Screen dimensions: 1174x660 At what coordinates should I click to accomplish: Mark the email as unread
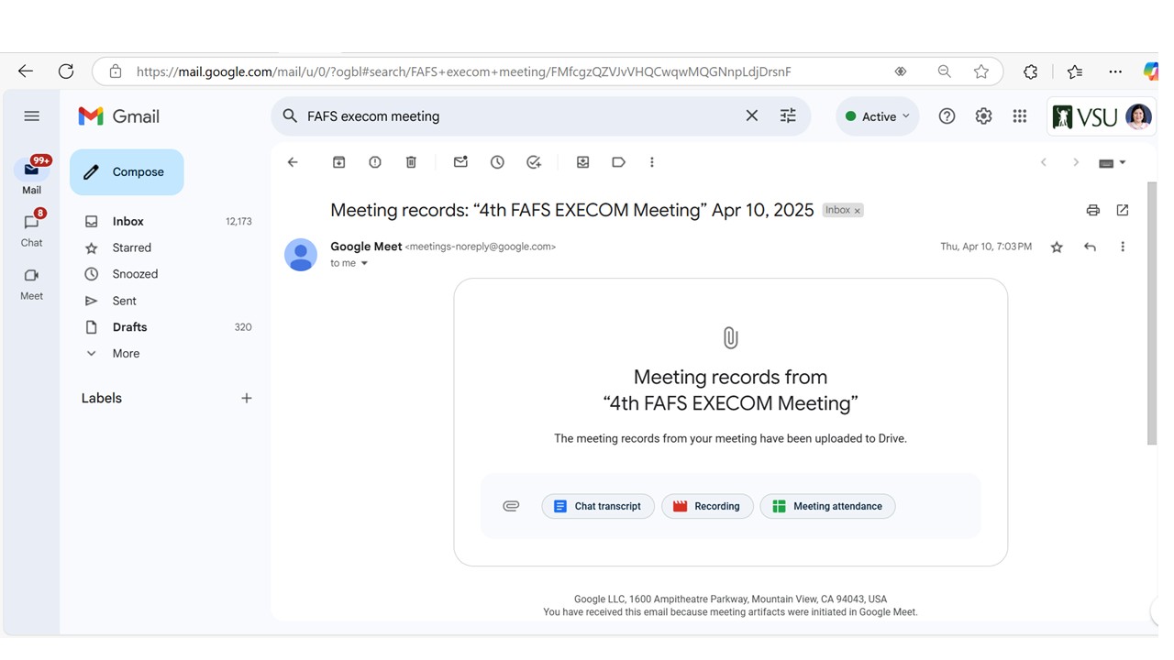[460, 162]
